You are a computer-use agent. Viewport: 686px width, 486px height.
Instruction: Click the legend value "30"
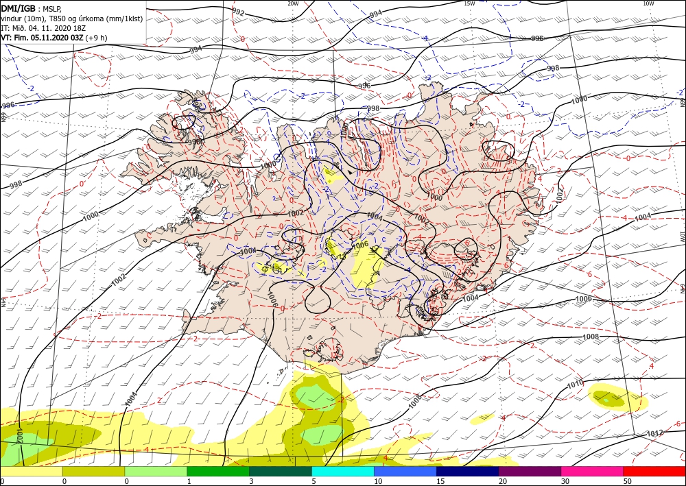point(565,481)
